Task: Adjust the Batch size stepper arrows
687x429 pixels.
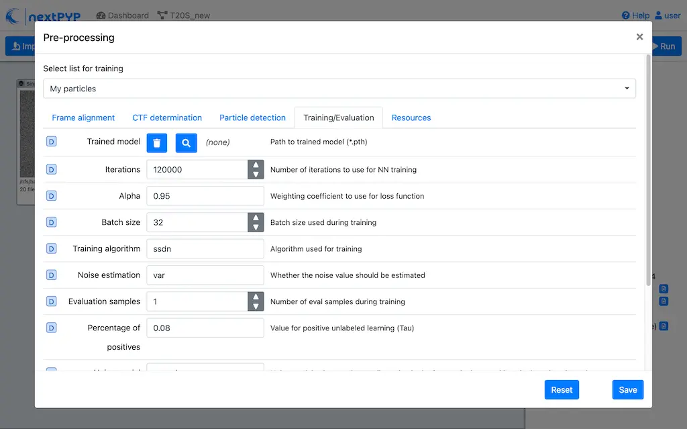Action: click(x=256, y=222)
